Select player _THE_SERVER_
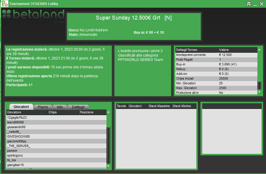This screenshot has height=174, width=266. (56, 146)
